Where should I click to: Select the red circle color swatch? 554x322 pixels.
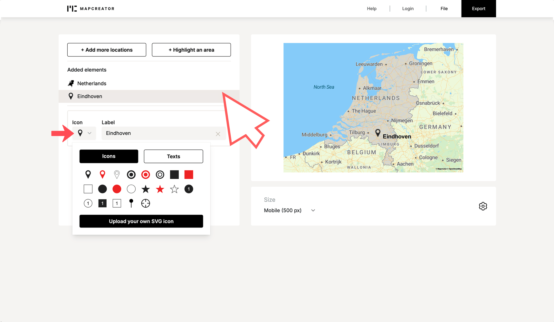click(117, 189)
